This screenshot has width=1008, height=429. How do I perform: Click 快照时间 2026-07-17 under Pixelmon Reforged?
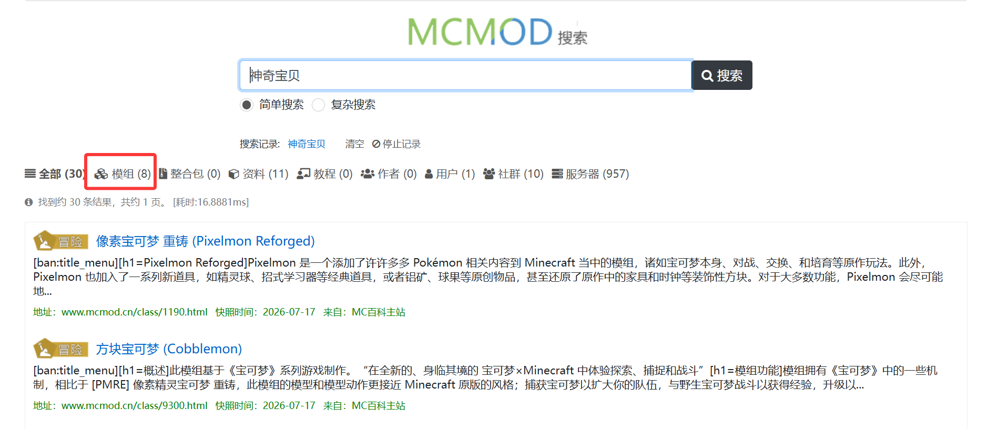[x=265, y=312]
